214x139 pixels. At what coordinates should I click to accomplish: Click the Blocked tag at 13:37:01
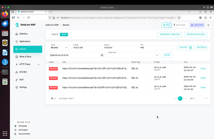(53, 88)
